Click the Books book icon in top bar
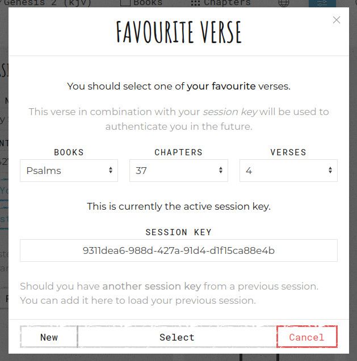 click(x=125, y=3)
